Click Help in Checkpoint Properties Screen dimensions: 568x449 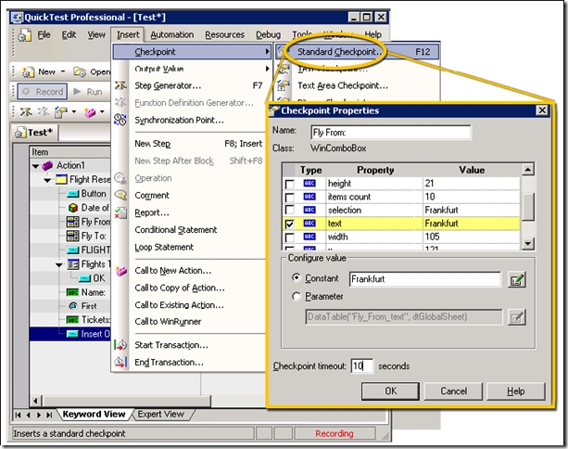pos(516,391)
